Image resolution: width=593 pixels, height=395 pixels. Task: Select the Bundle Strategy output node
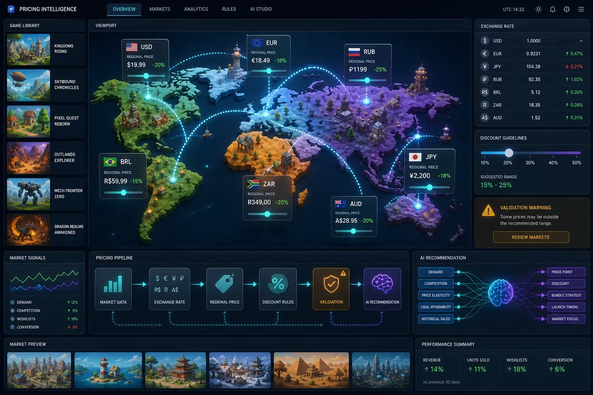coord(566,295)
